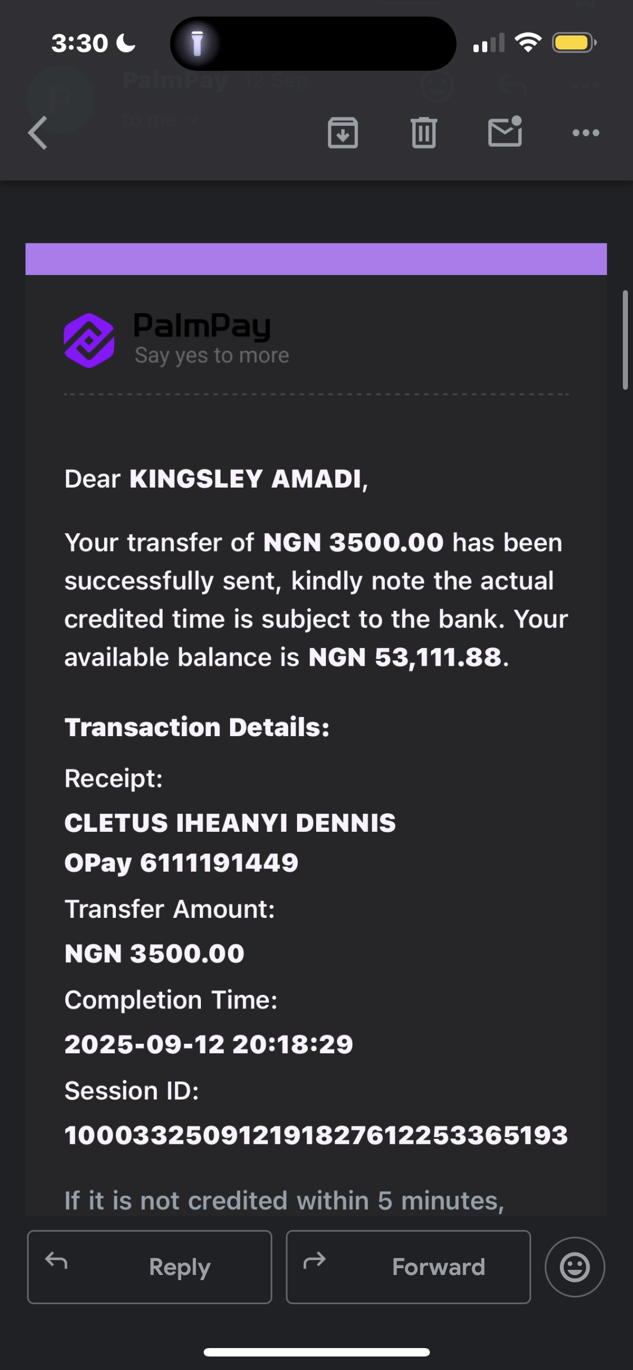Tap the OPay account number 6111191449
The width and height of the screenshot is (633, 1370).
[219, 863]
